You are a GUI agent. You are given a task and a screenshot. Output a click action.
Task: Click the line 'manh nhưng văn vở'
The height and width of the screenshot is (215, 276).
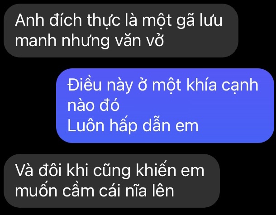click(90, 41)
